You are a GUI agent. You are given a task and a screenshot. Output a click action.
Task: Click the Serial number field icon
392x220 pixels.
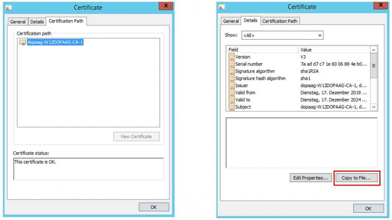click(232, 64)
